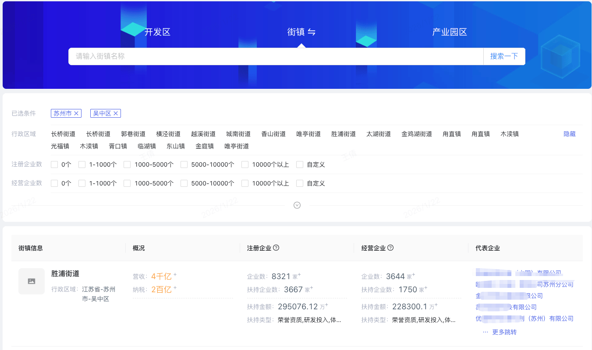Filter by 金庭镇 district

pyautogui.click(x=205, y=146)
